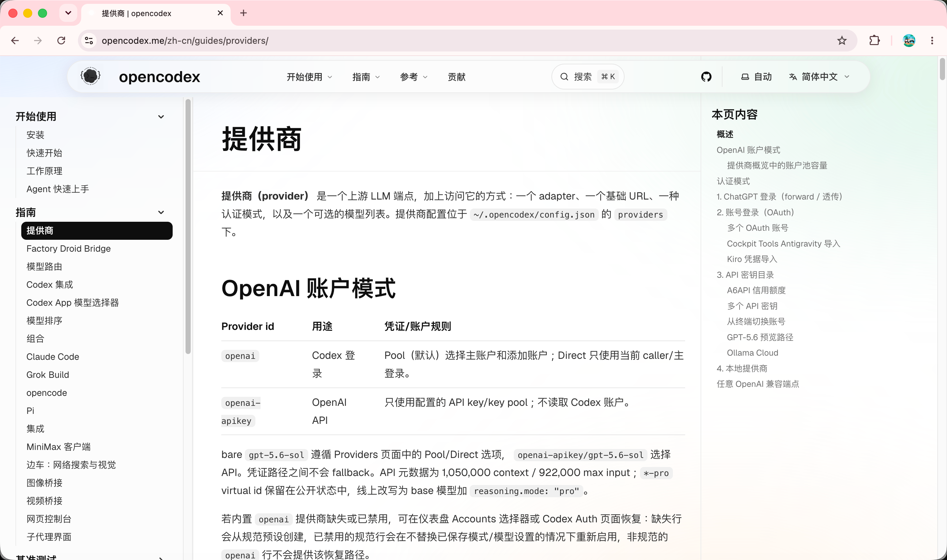
Task: Jump to 概述 in page contents
Action: [725, 134]
